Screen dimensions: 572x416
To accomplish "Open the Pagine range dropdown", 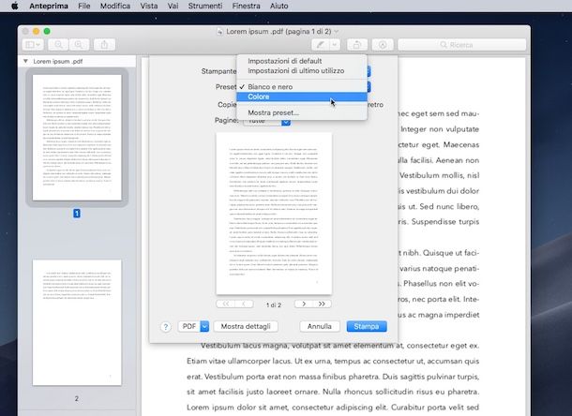I will point(260,121).
